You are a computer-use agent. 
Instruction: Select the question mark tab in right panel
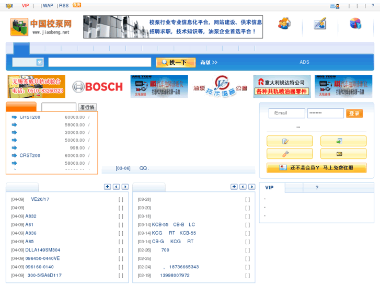(x=317, y=188)
